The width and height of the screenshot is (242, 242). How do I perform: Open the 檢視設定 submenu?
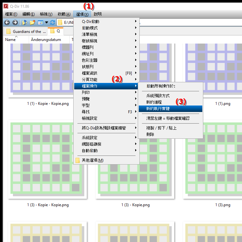click(x=107, y=118)
